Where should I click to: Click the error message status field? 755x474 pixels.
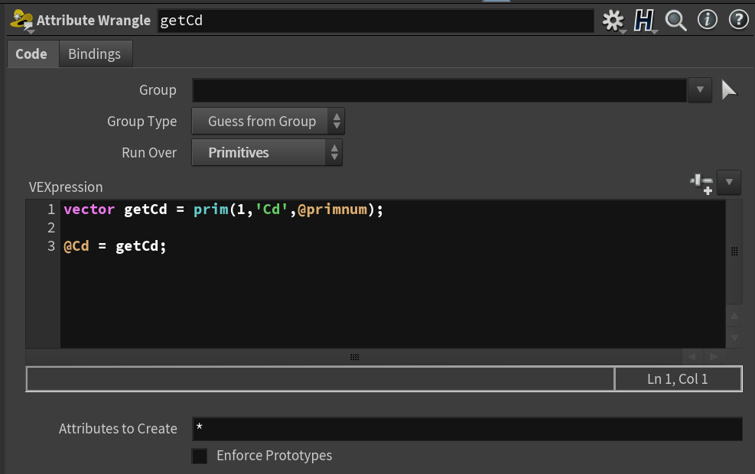tap(321, 379)
